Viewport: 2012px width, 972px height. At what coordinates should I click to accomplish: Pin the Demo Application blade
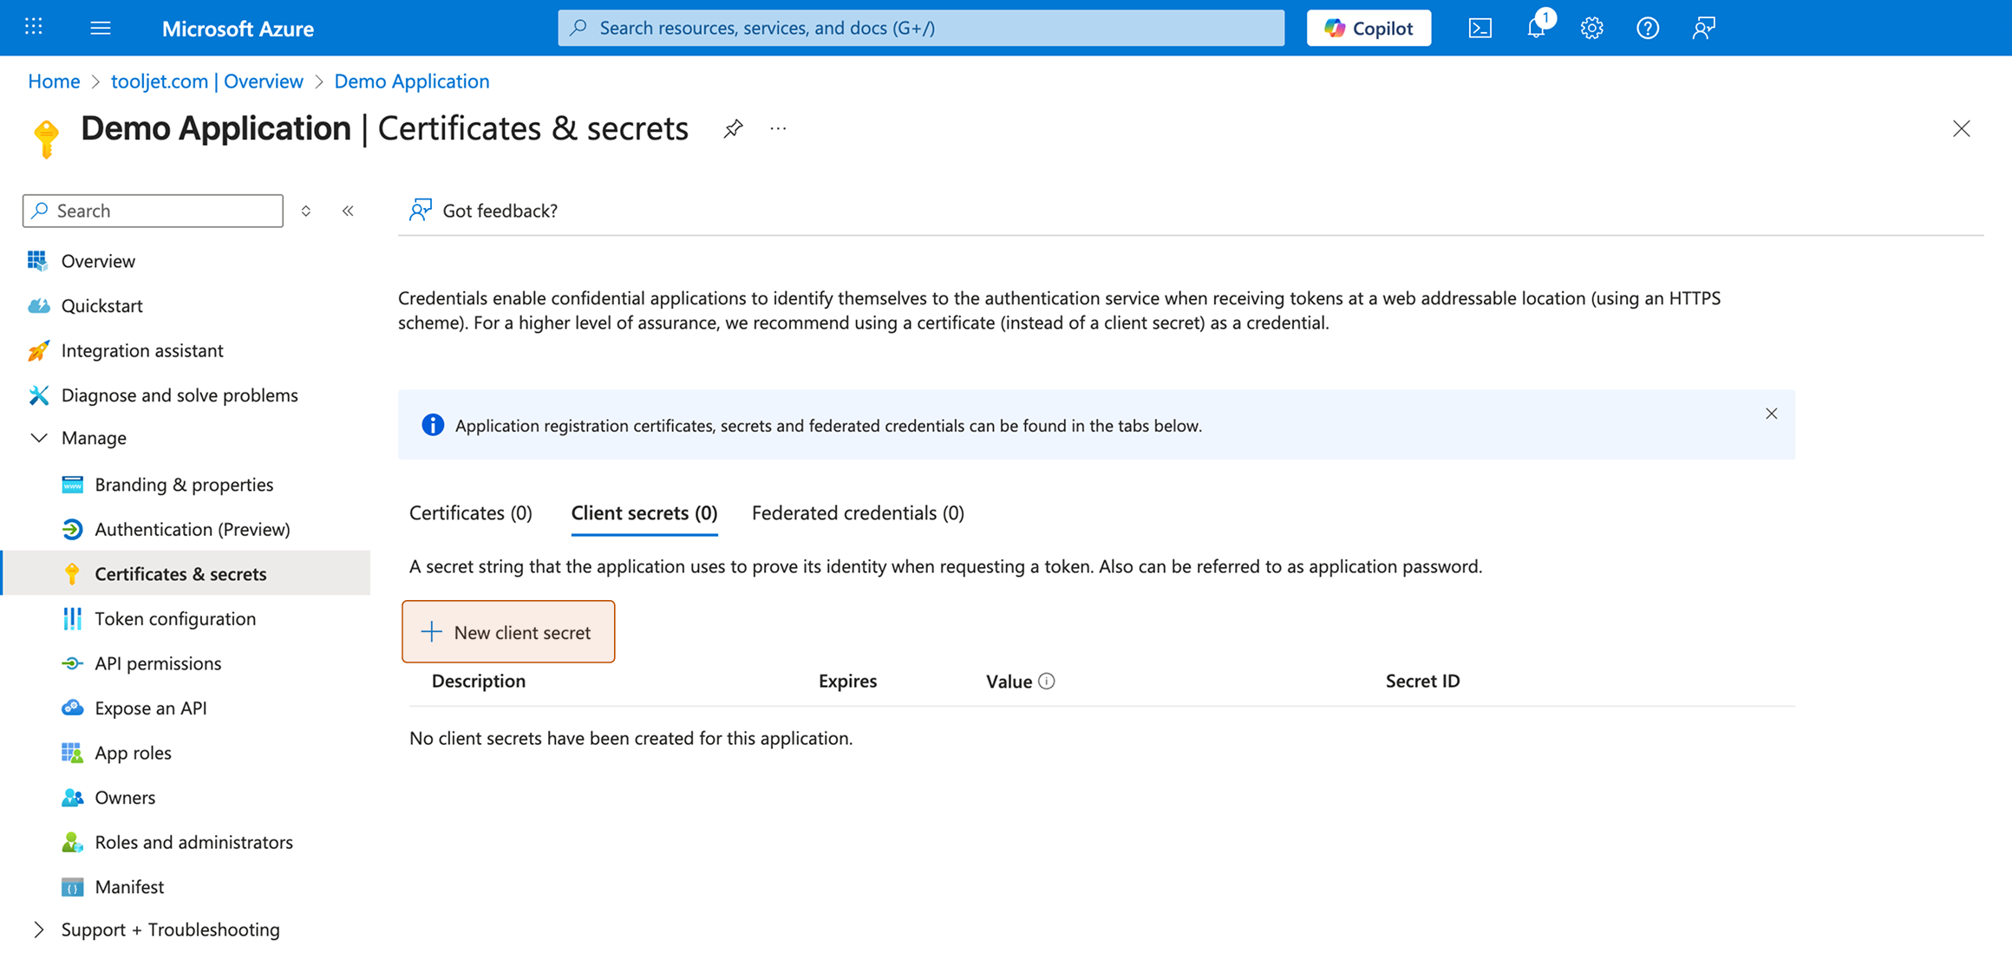[733, 129]
